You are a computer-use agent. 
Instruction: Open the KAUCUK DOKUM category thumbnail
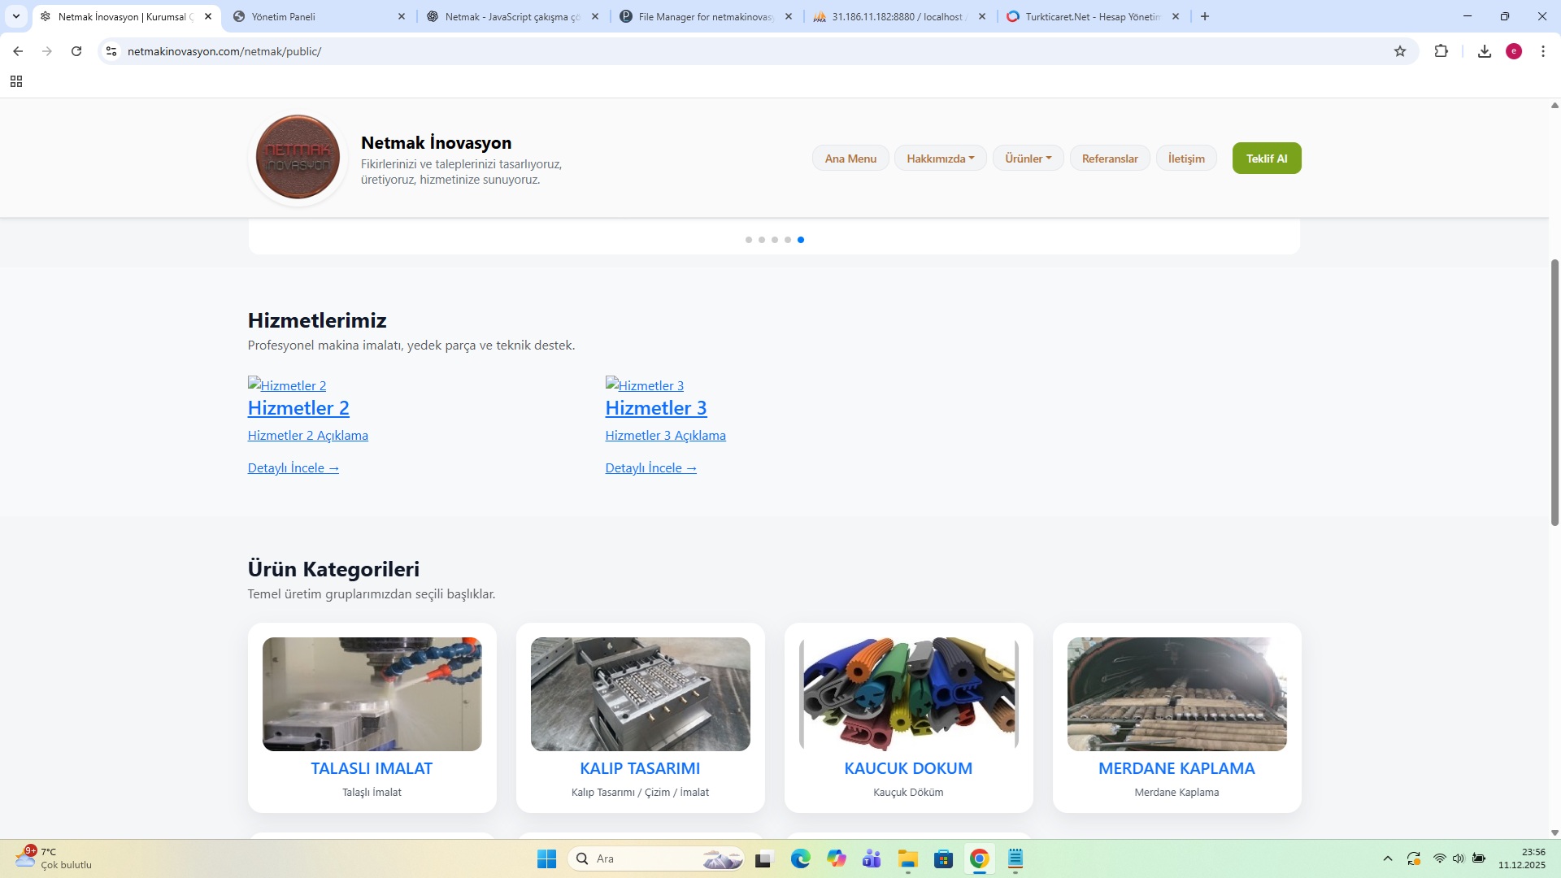point(908,694)
